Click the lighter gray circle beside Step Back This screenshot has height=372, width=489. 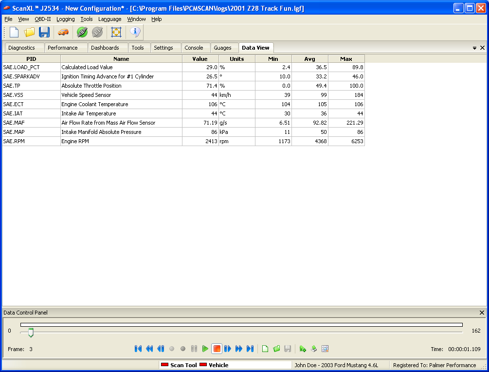click(172, 349)
